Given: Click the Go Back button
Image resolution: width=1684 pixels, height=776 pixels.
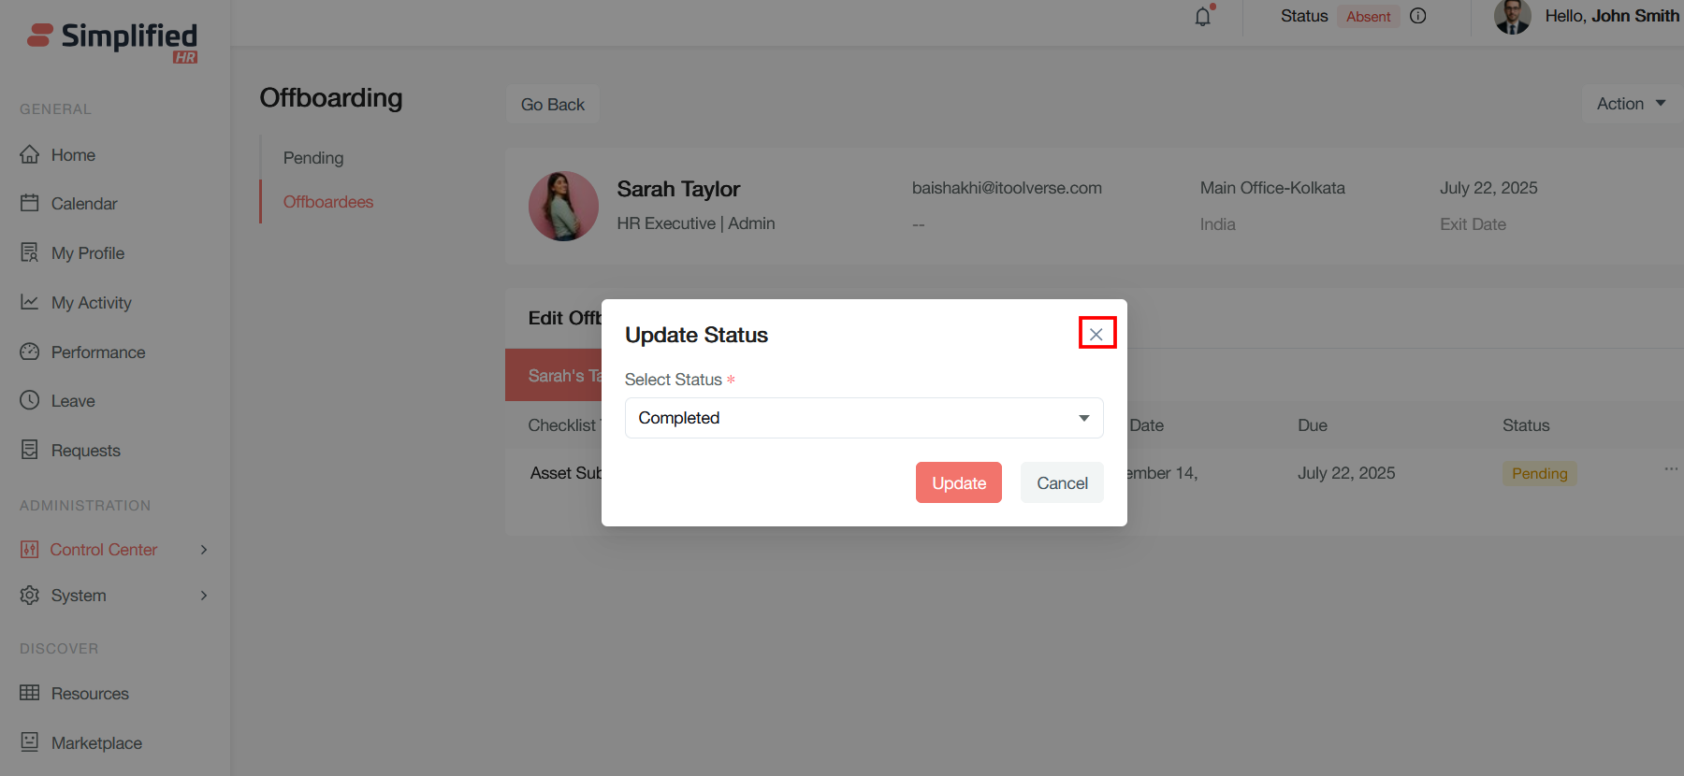Looking at the screenshot, I should pyautogui.click(x=553, y=105).
